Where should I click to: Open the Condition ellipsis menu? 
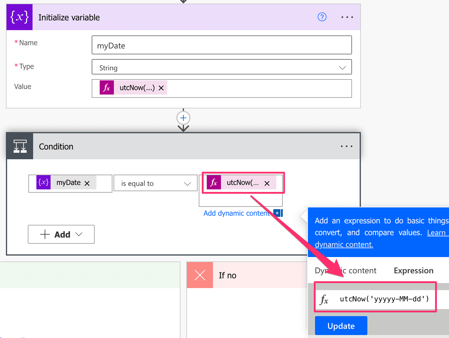(x=346, y=146)
